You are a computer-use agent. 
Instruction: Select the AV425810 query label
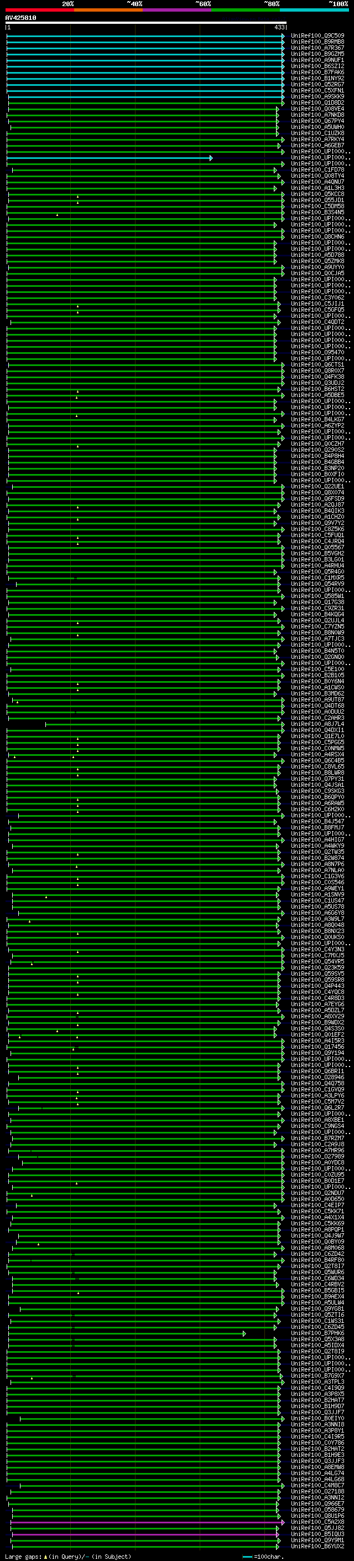(x=20, y=18)
